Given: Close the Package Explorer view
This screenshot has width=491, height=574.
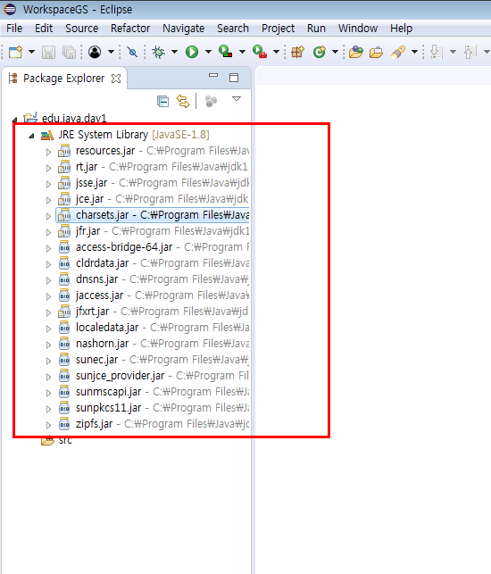Looking at the screenshot, I should click(x=116, y=79).
